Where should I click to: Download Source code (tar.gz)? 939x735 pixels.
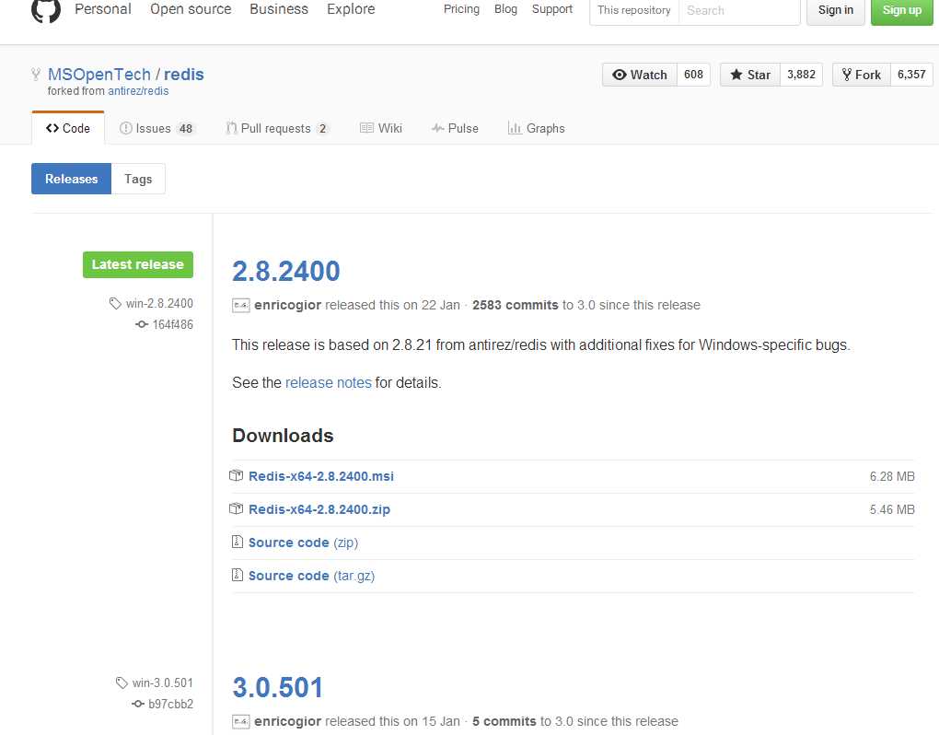(x=312, y=576)
